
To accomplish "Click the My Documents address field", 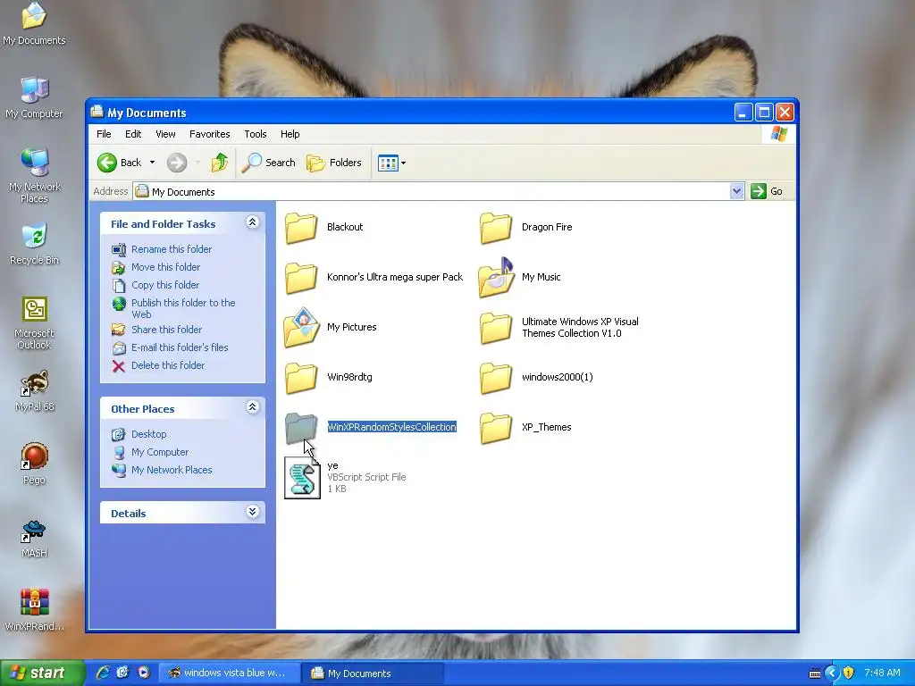I will (x=432, y=191).
